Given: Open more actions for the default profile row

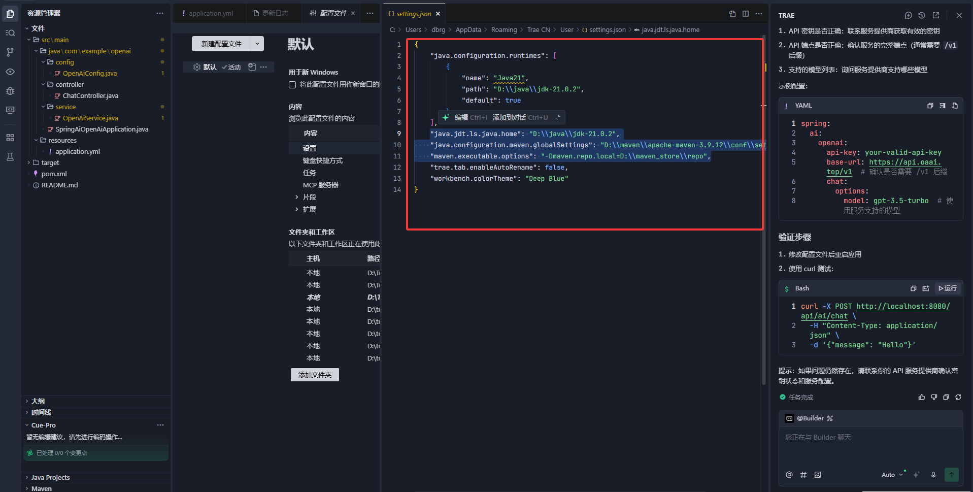Looking at the screenshot, I should 263,67.
